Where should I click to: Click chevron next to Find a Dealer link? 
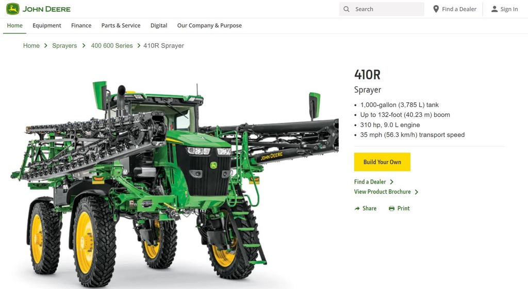(x=392, y=182)
